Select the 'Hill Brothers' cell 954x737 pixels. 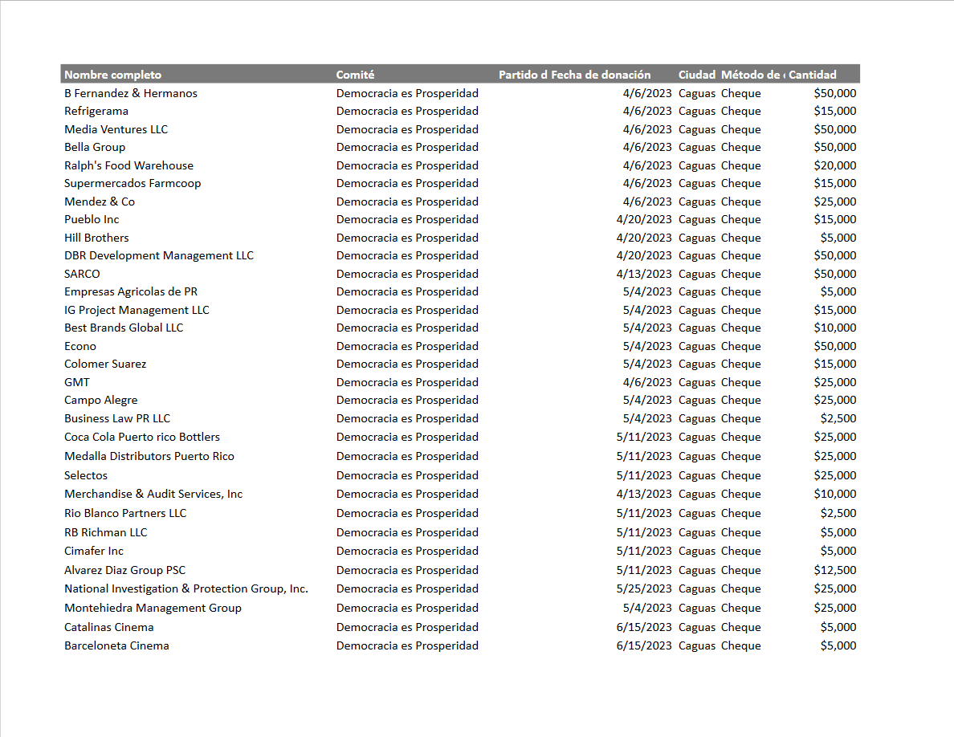tap(96, 238)
